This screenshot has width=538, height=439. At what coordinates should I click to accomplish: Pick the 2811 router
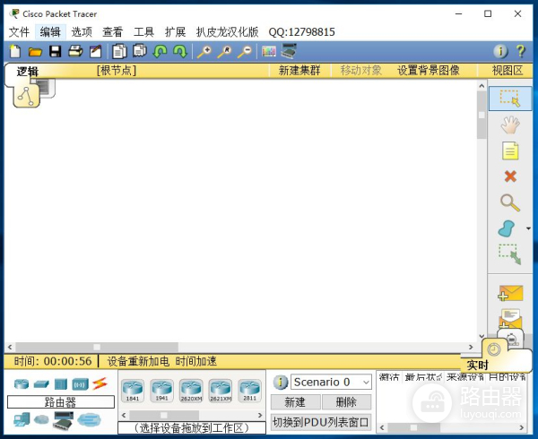point(250,391)
